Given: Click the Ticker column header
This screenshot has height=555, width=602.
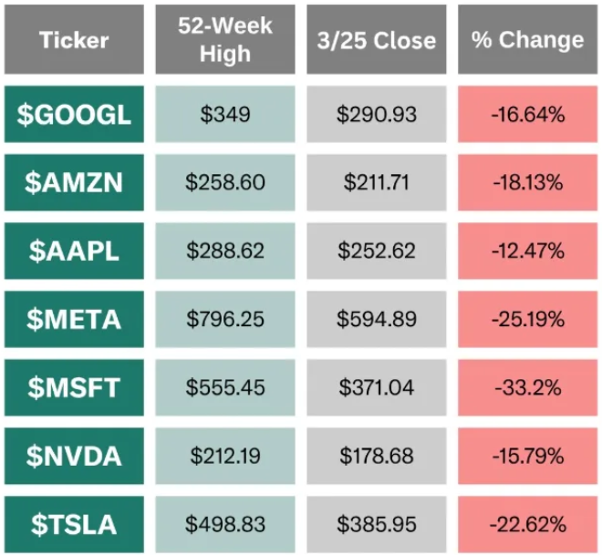Looking at the screenshot, I should coord(74,40).
